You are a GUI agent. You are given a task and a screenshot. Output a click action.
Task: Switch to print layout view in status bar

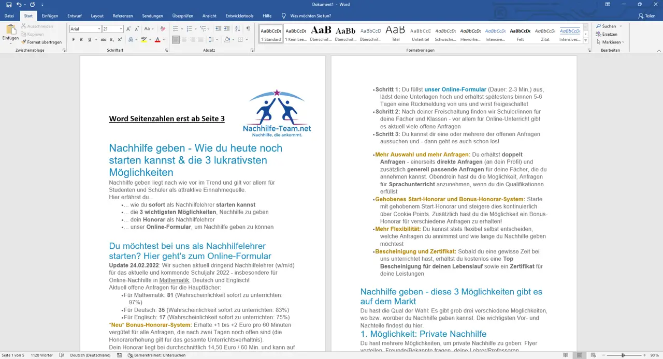[x=579, y=355]
